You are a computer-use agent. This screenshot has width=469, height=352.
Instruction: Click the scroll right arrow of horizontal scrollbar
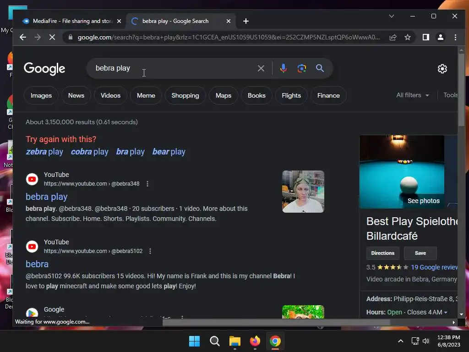[454, 322]
